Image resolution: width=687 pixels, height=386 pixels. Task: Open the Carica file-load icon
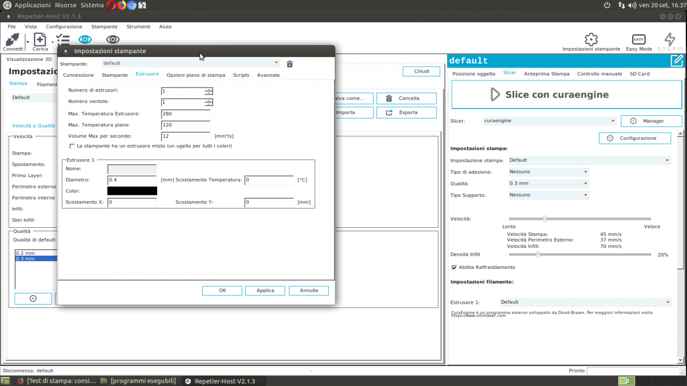[40, 40]
